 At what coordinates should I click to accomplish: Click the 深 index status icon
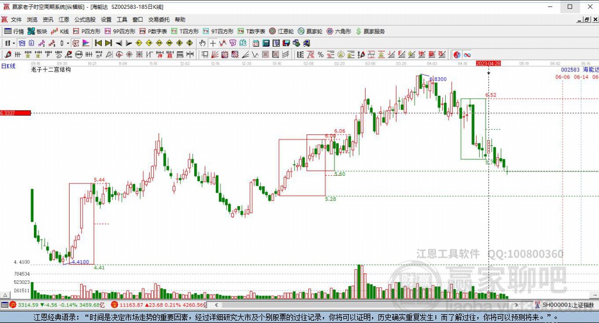(114, 305)
